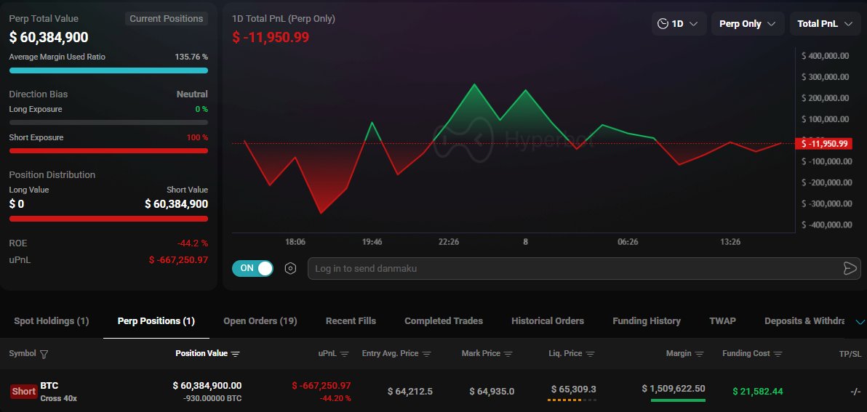The image size is (867, 412).
Task: Click the TP/SL column header
Action: [x=850, y=353]
